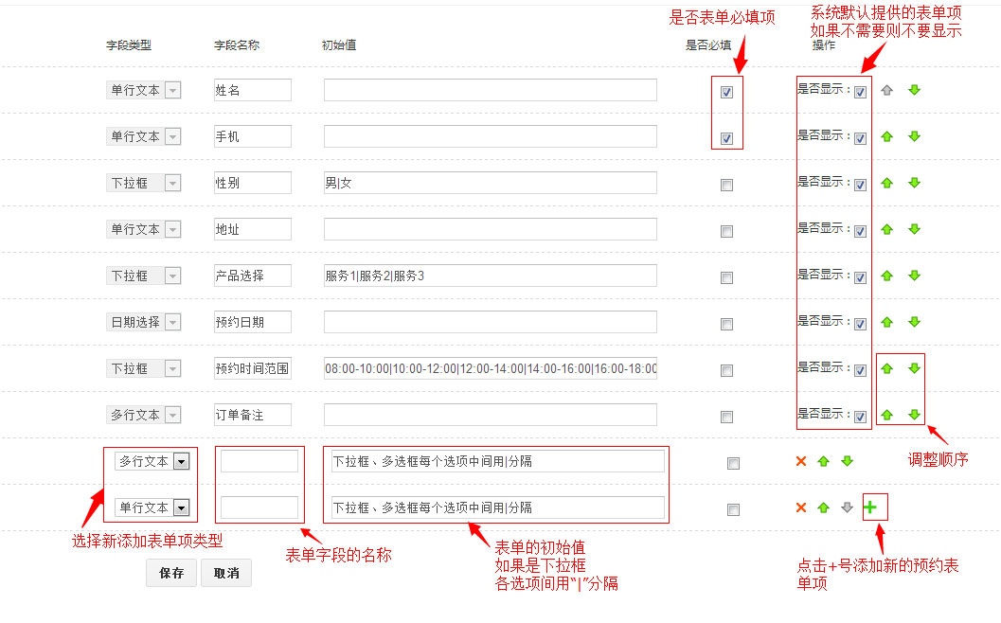Move the 预约时间范围 row up
Image resolution: width=1001 pixels, height=623 pixels.
pyautogui.click(x=886, y=368)
